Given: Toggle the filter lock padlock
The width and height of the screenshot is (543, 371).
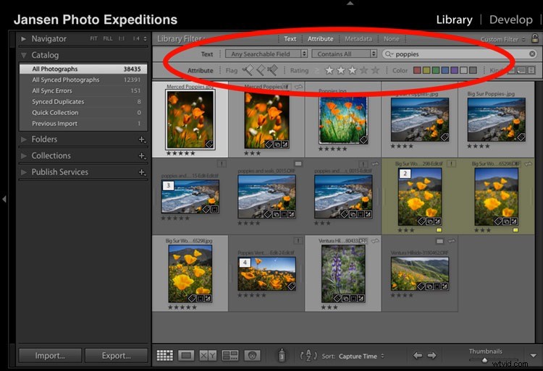Looking at the screenshot, I should [535, 38].
